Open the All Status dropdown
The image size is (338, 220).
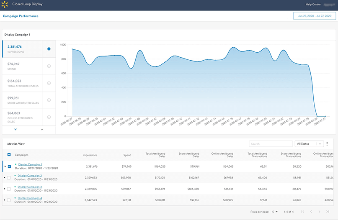tap(310, 144)
